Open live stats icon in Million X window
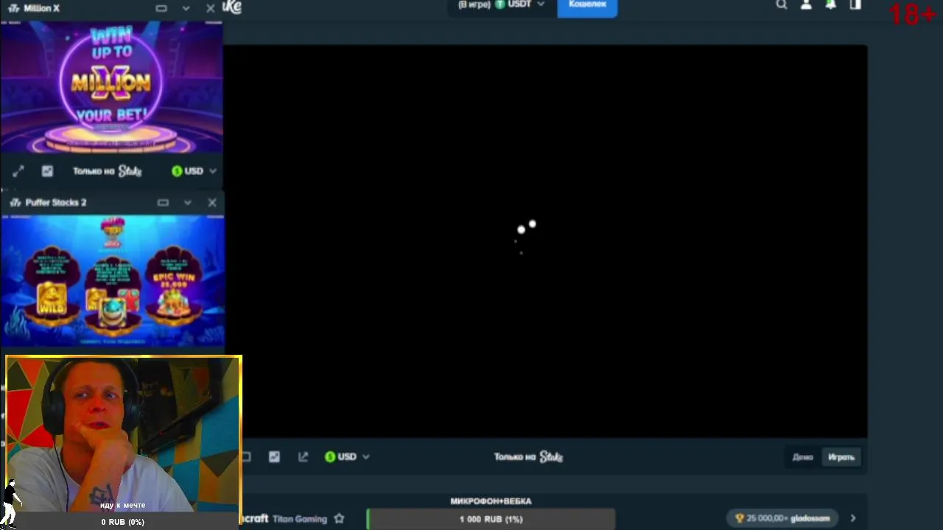Screen dimensions: 943x530 (x=47, y=171)
